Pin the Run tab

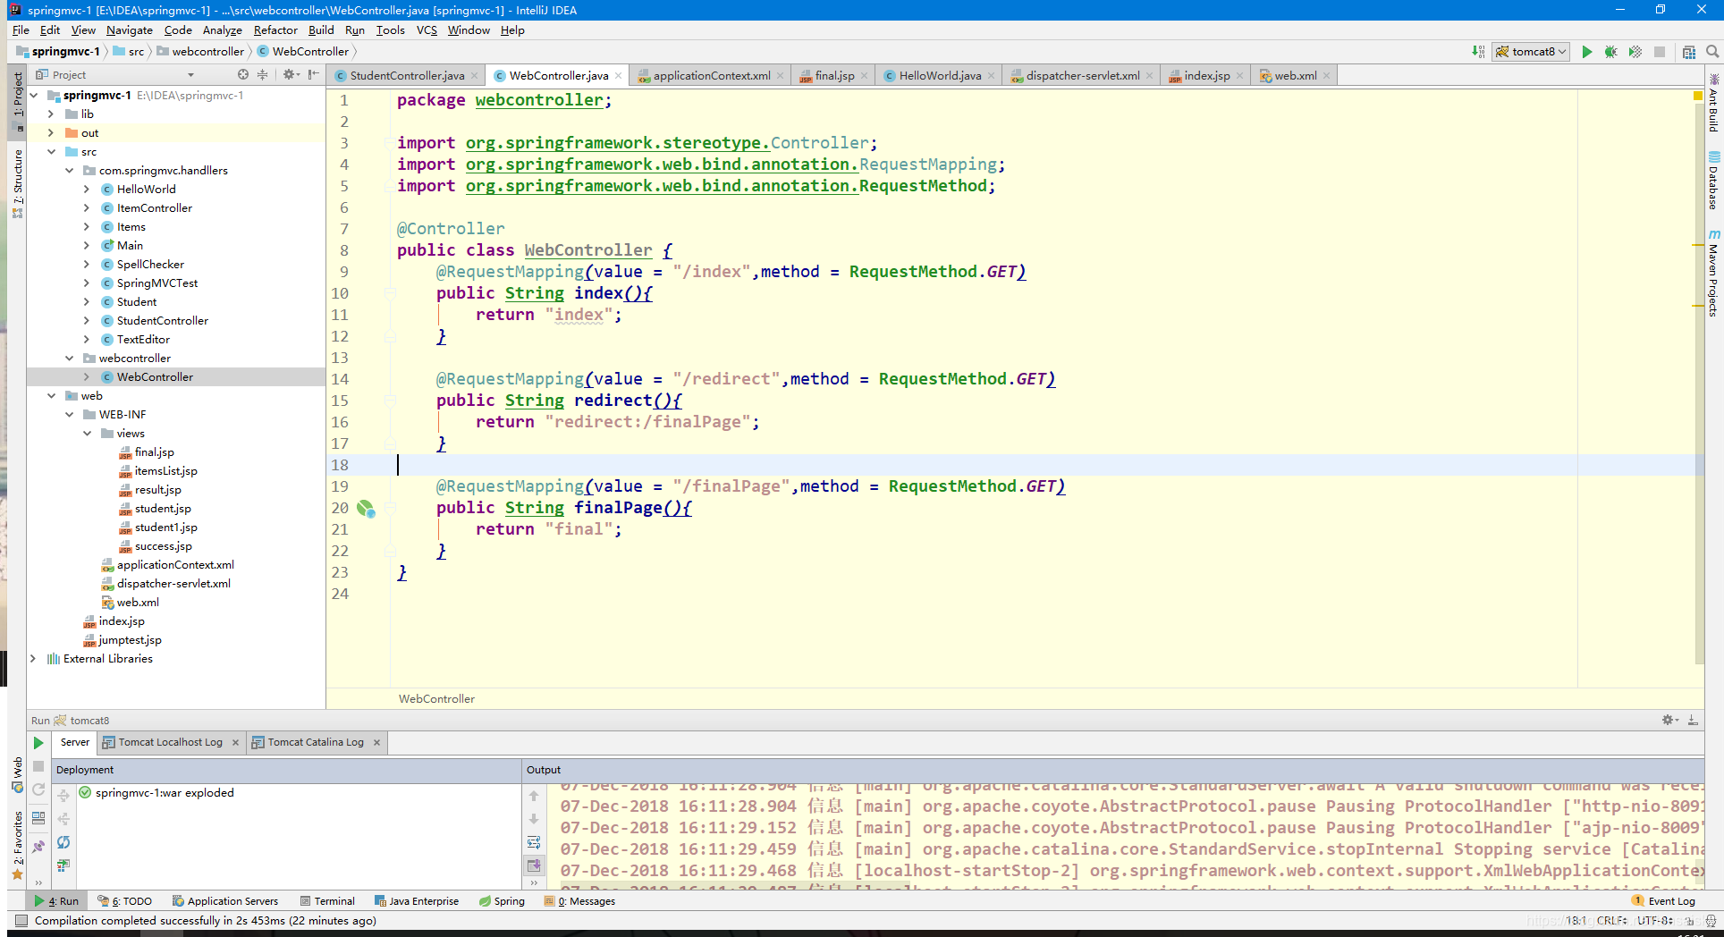pos(38,846)
